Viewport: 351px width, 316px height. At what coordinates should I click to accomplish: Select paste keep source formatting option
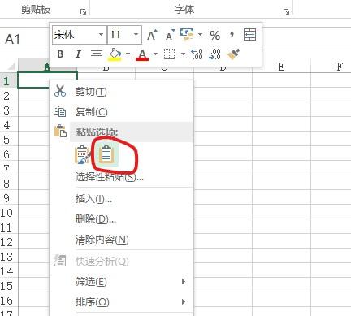tap(82, 155)
